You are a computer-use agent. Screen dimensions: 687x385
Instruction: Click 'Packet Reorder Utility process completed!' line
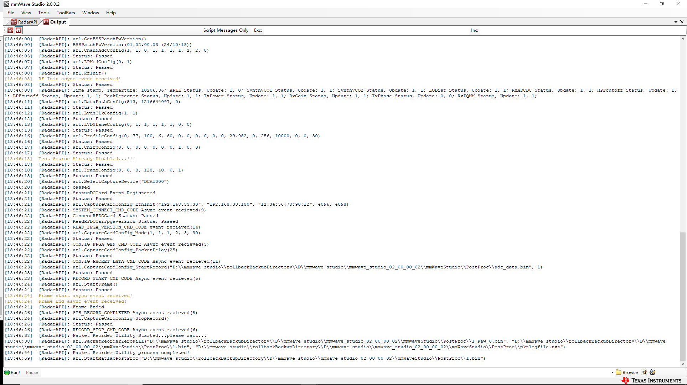click(131, 353)
